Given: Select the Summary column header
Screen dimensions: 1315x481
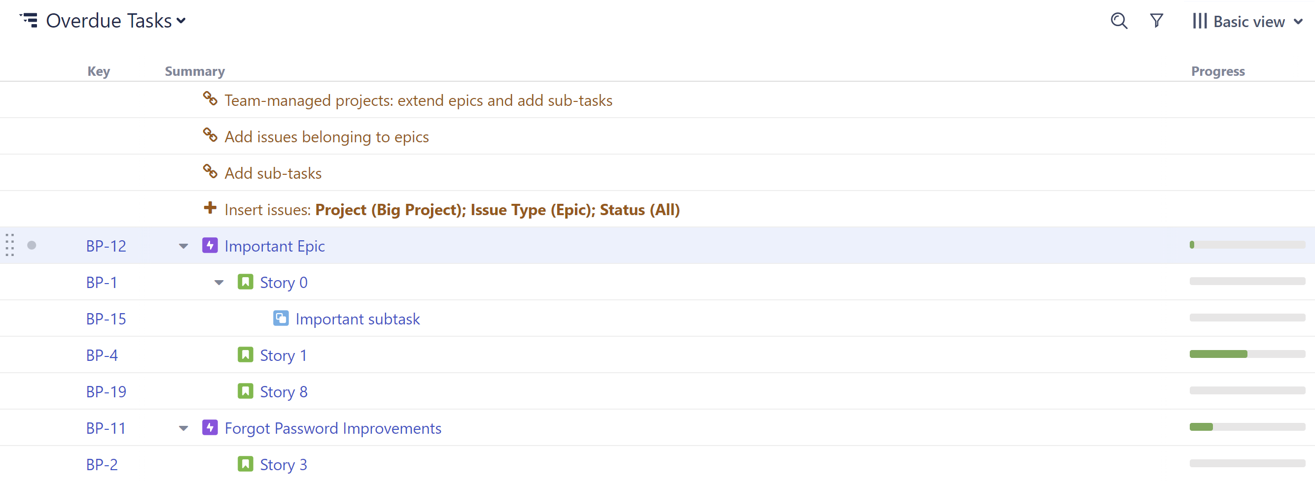Looking at the screenshot, I should (x=194, y=71).
